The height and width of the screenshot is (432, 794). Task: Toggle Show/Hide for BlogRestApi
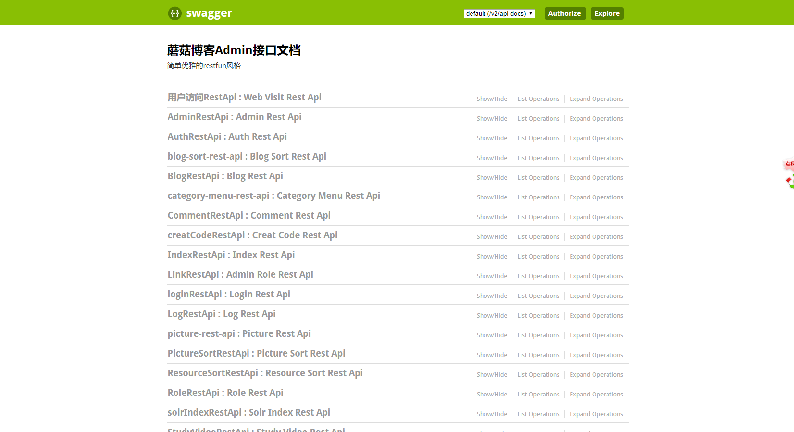pos(492,178)
